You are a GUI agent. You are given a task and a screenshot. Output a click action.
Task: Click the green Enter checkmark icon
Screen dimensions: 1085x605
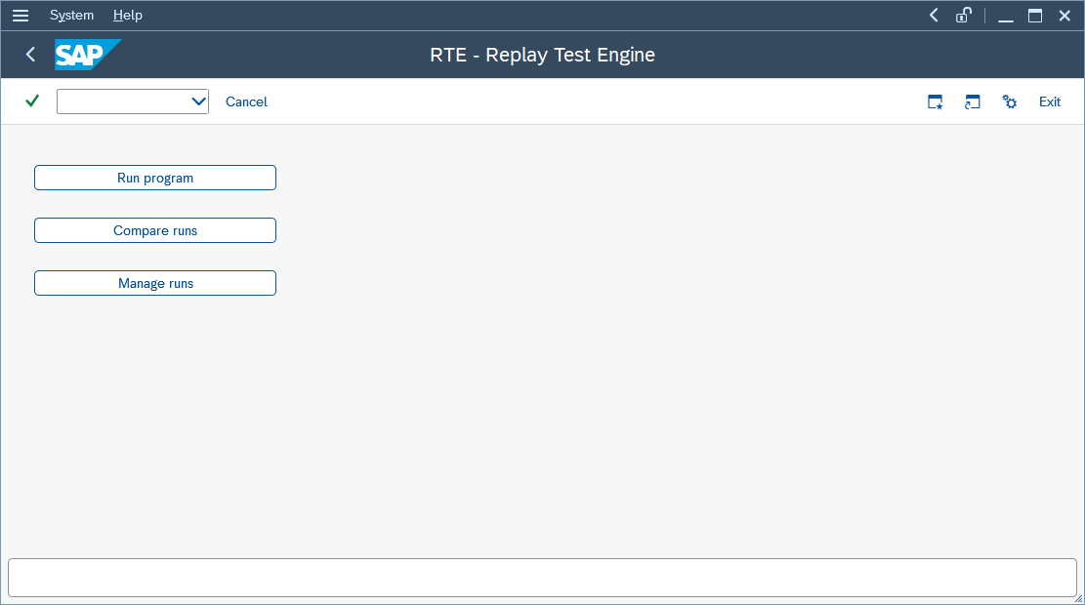coord(32,101)
